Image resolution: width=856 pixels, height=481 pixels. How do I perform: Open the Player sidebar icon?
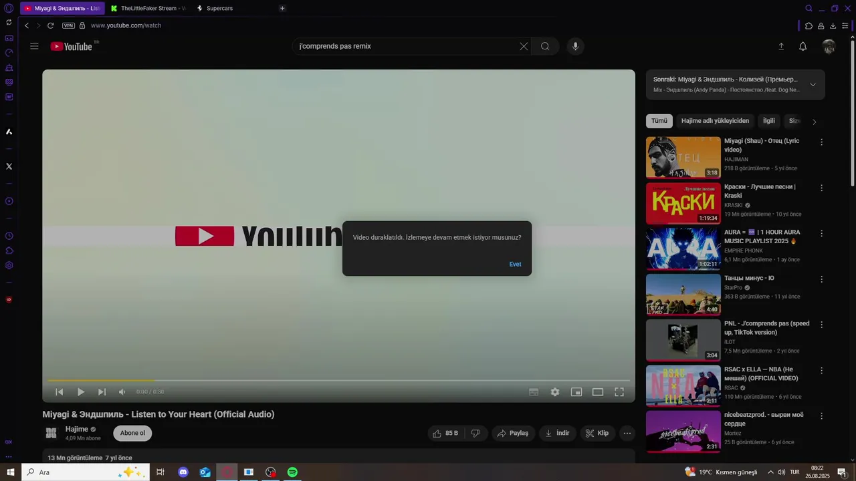[x=9, y=201]
